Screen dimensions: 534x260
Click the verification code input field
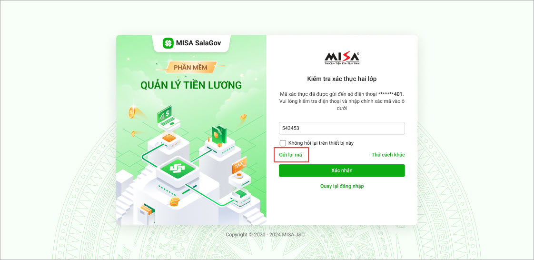point(342,129)
